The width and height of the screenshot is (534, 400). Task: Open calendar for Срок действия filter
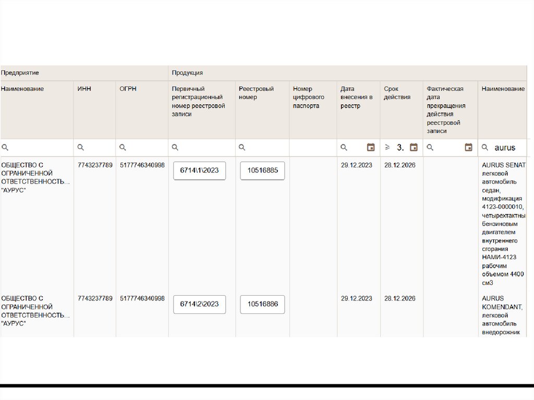point(414,147)
